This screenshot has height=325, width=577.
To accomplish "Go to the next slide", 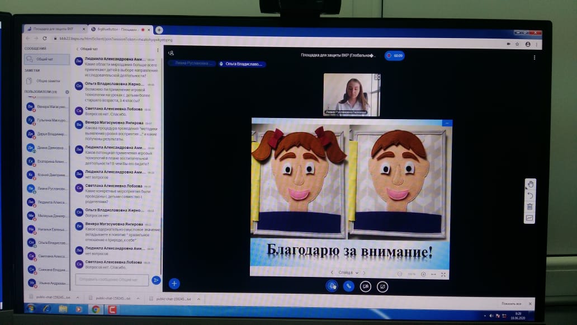I will (364, 272).
